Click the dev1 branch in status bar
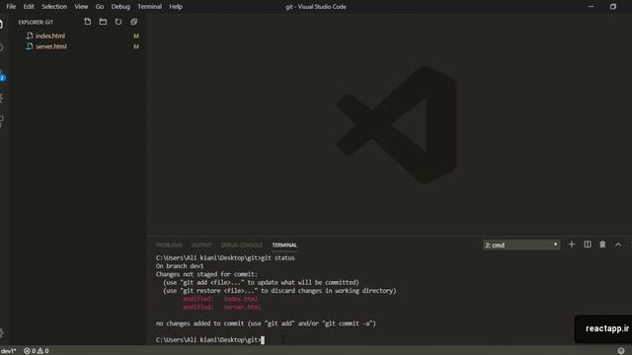 click(8, 351)
